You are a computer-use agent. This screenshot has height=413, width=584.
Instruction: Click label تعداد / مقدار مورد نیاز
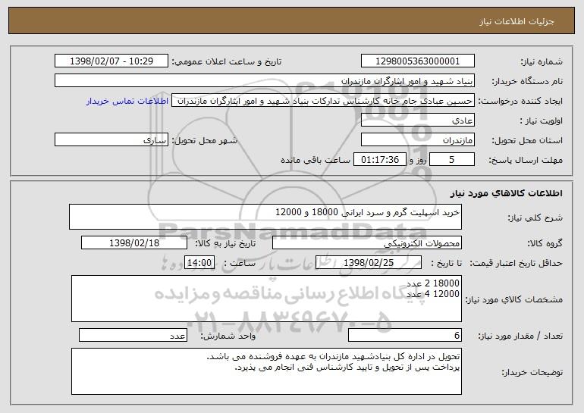tap(520, 336)
